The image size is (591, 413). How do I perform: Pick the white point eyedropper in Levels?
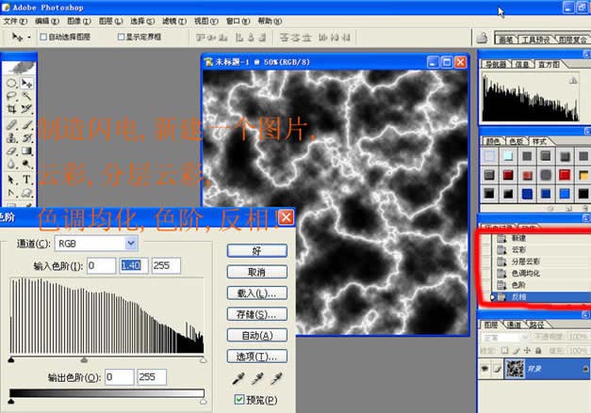(x=276, y=378)
